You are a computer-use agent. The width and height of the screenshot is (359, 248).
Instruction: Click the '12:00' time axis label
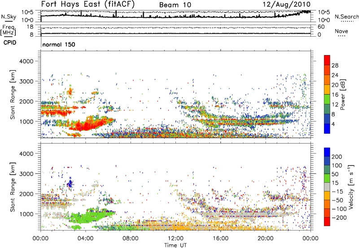pos(175,239)
